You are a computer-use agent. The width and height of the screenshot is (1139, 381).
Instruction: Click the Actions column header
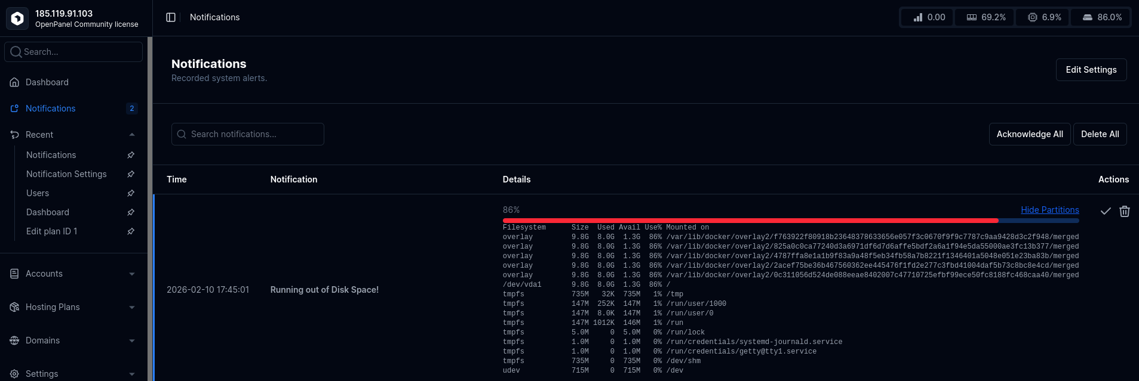(x=1113, y=179)
